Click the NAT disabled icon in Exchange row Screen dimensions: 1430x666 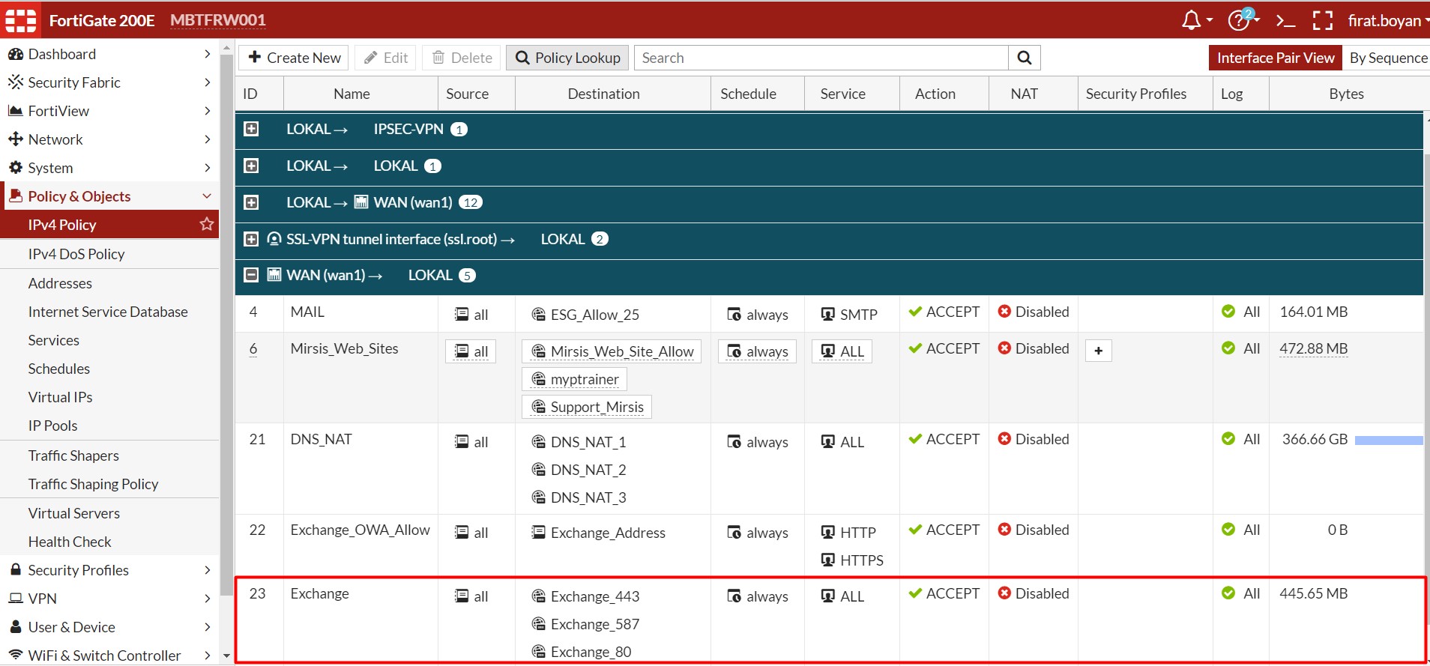coord(1004,593)
